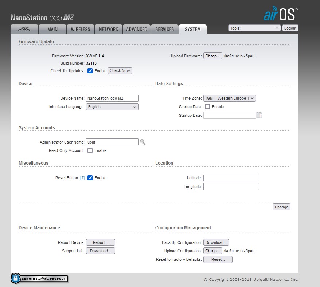Click Reset to Factory Defaults button
Image resolution: width=320 pixels, height=287 pixels.
tap(218, 259)
